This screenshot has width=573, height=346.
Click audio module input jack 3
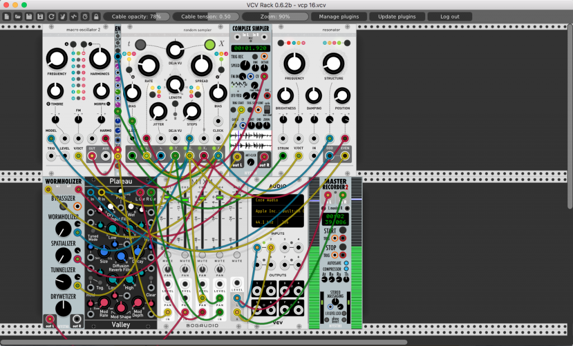pyautogui.click(x=285, y=248)
